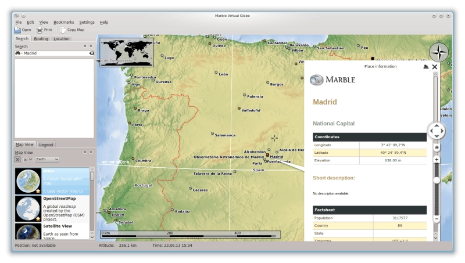Viewport: 465px width, 263px height.
Task: Clear the Madrid search text
Action: [92, 53]
